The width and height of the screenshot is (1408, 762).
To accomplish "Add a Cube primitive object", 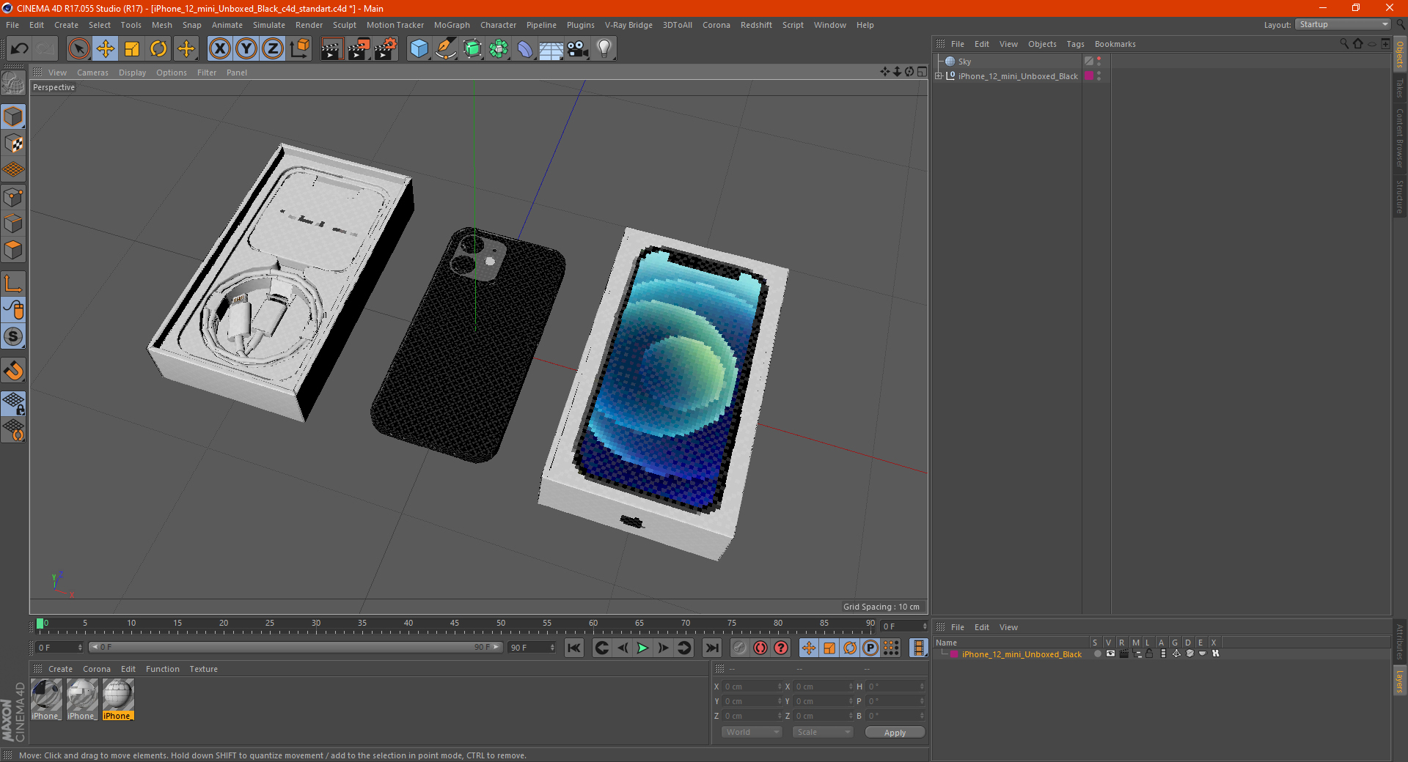I will pos(419,49).
